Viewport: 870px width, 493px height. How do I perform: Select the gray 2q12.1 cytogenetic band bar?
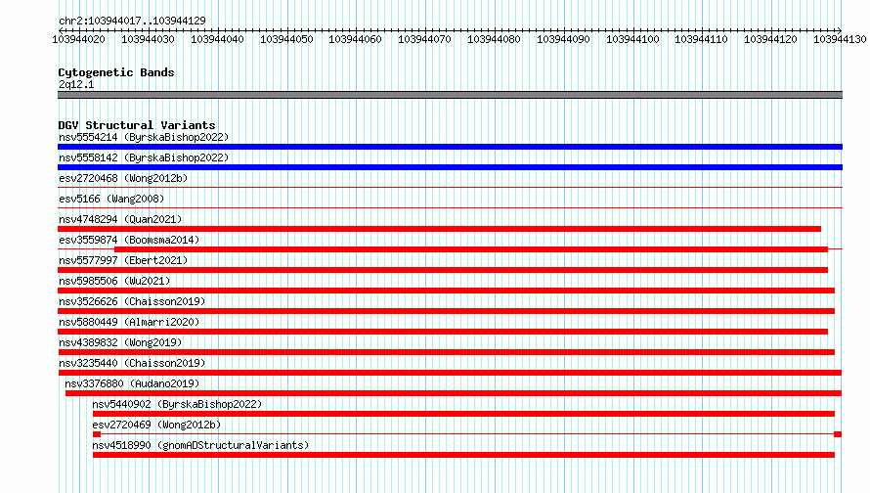(450, 95)
